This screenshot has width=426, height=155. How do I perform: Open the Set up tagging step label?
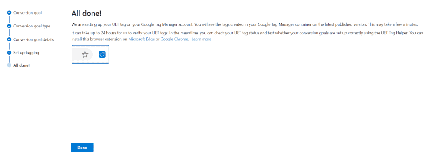pyautogui.click(x=26, y=53)
